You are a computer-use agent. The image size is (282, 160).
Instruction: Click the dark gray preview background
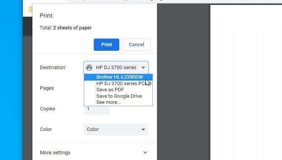(183, 95)
